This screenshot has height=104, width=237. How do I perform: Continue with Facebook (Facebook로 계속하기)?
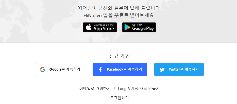pos(120,70)
